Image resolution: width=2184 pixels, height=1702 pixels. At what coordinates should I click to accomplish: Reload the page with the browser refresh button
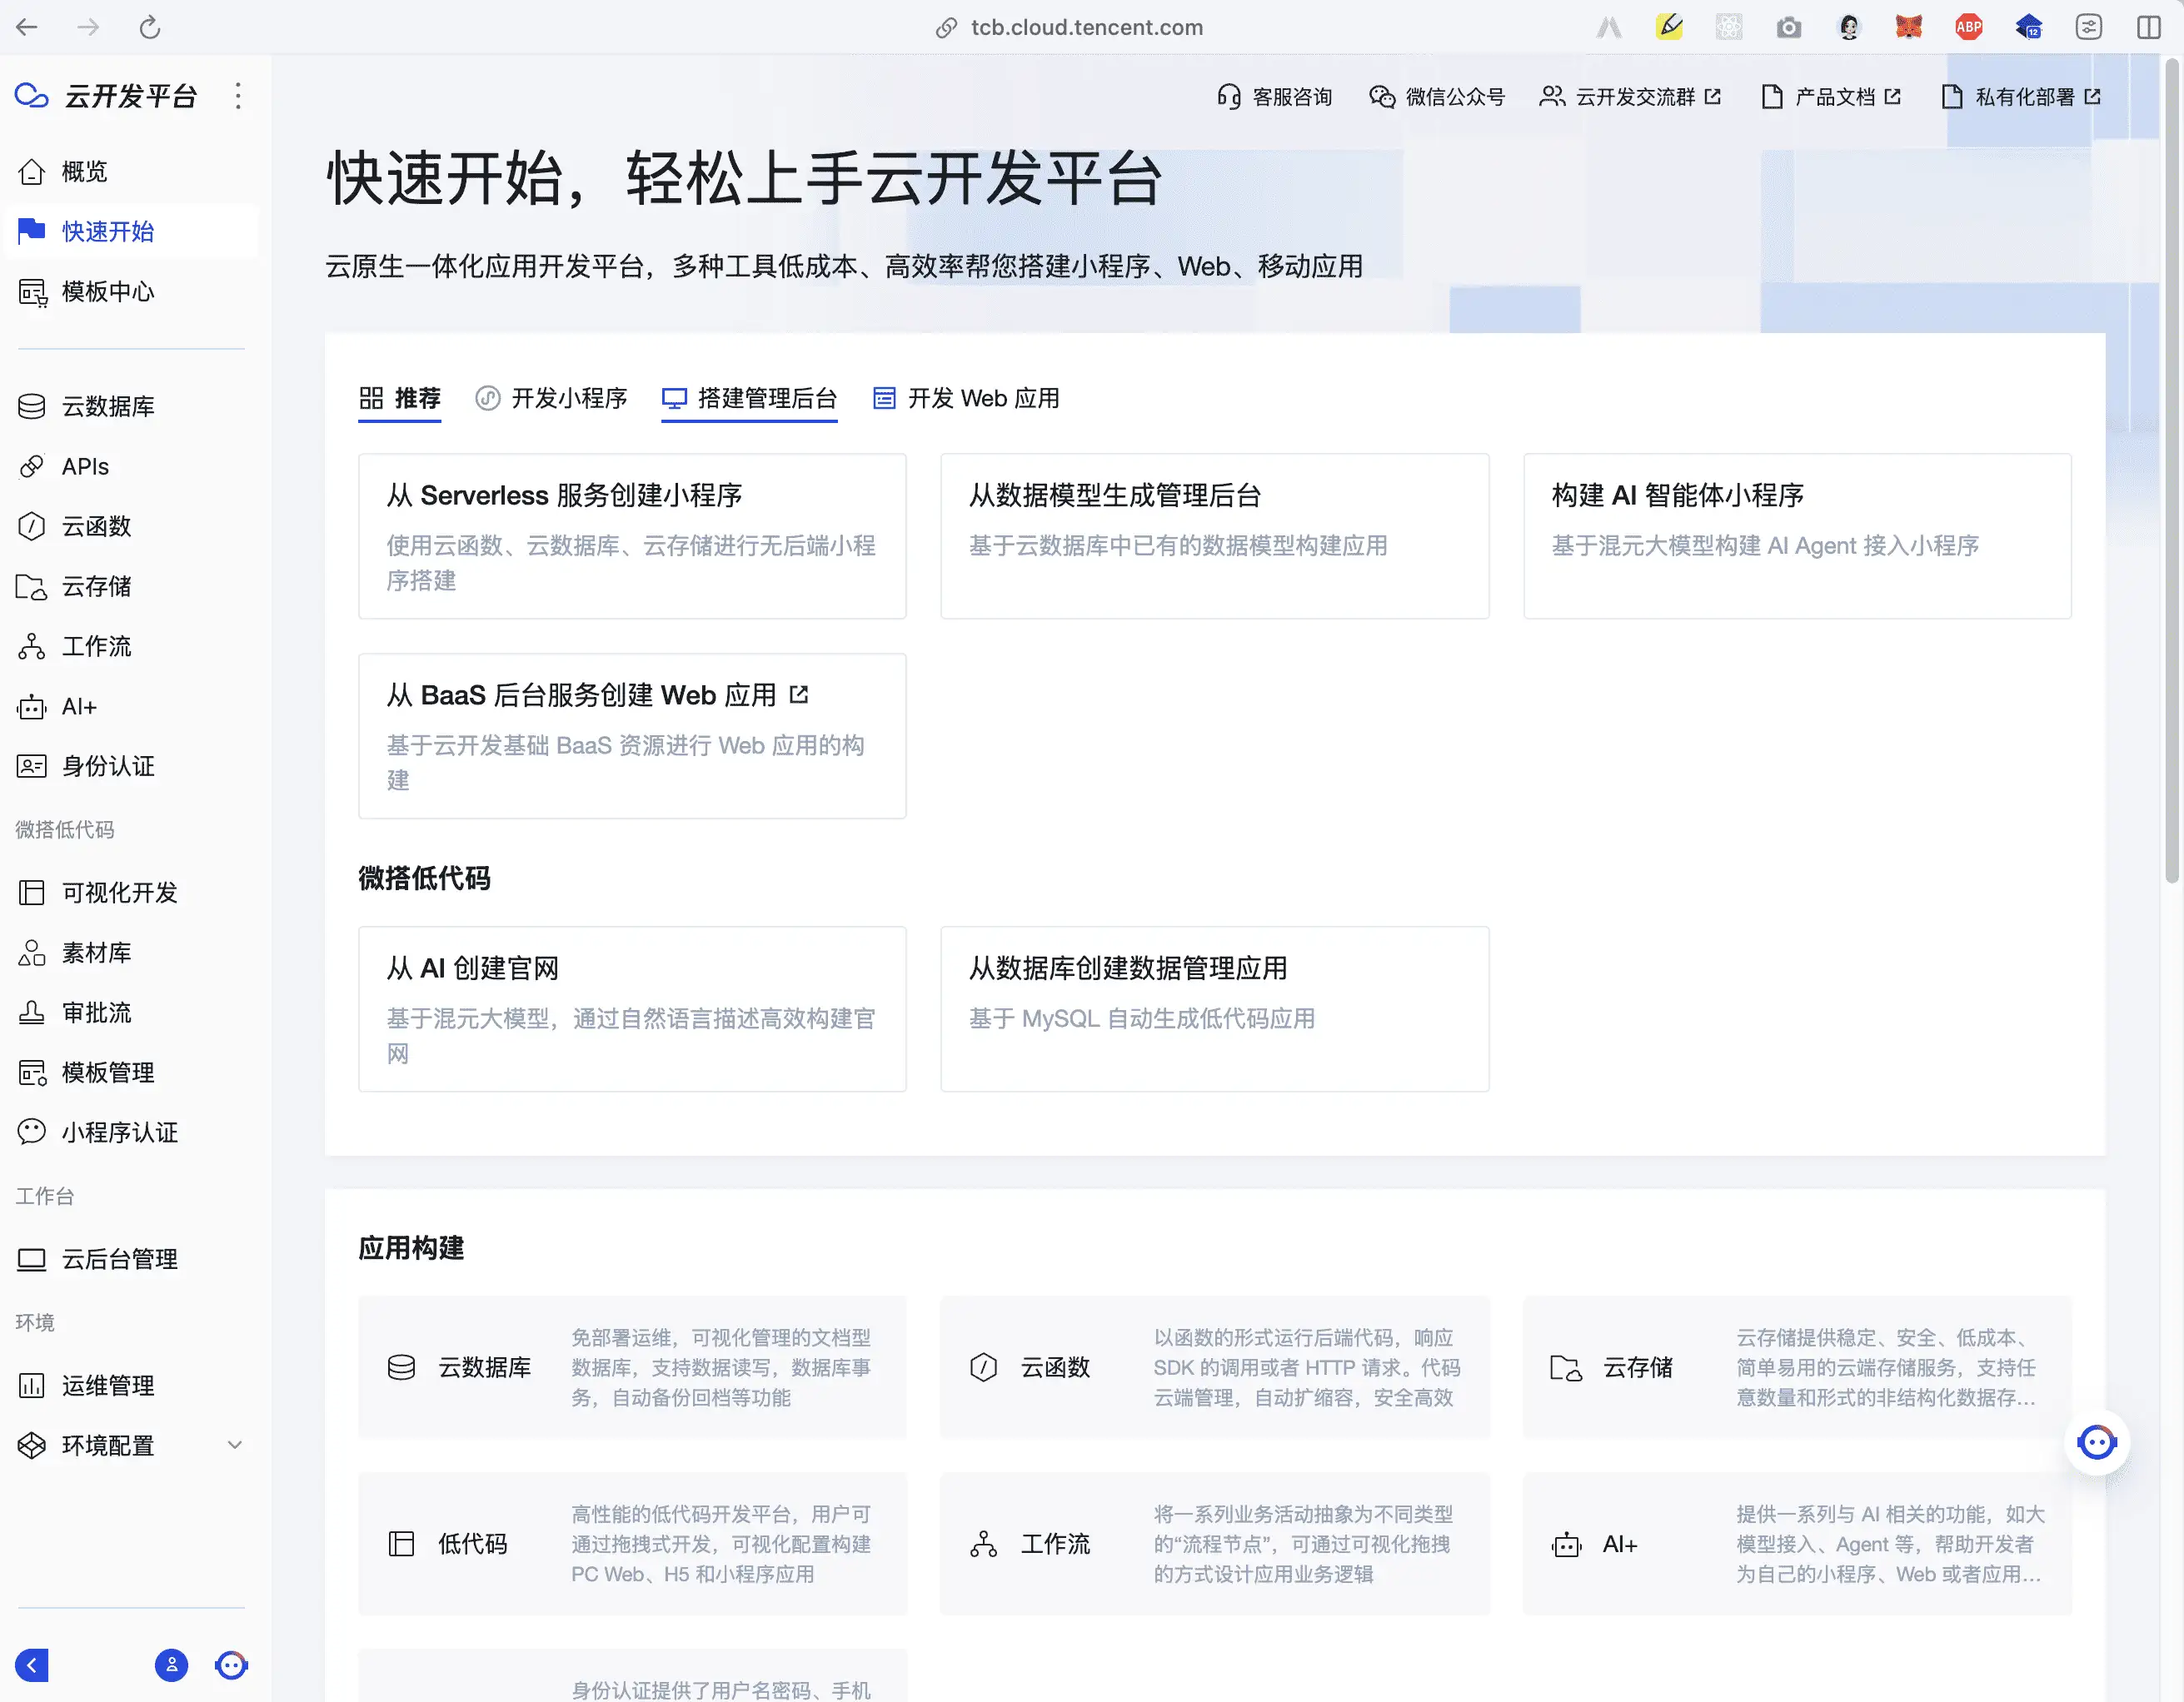click(150, 27)
